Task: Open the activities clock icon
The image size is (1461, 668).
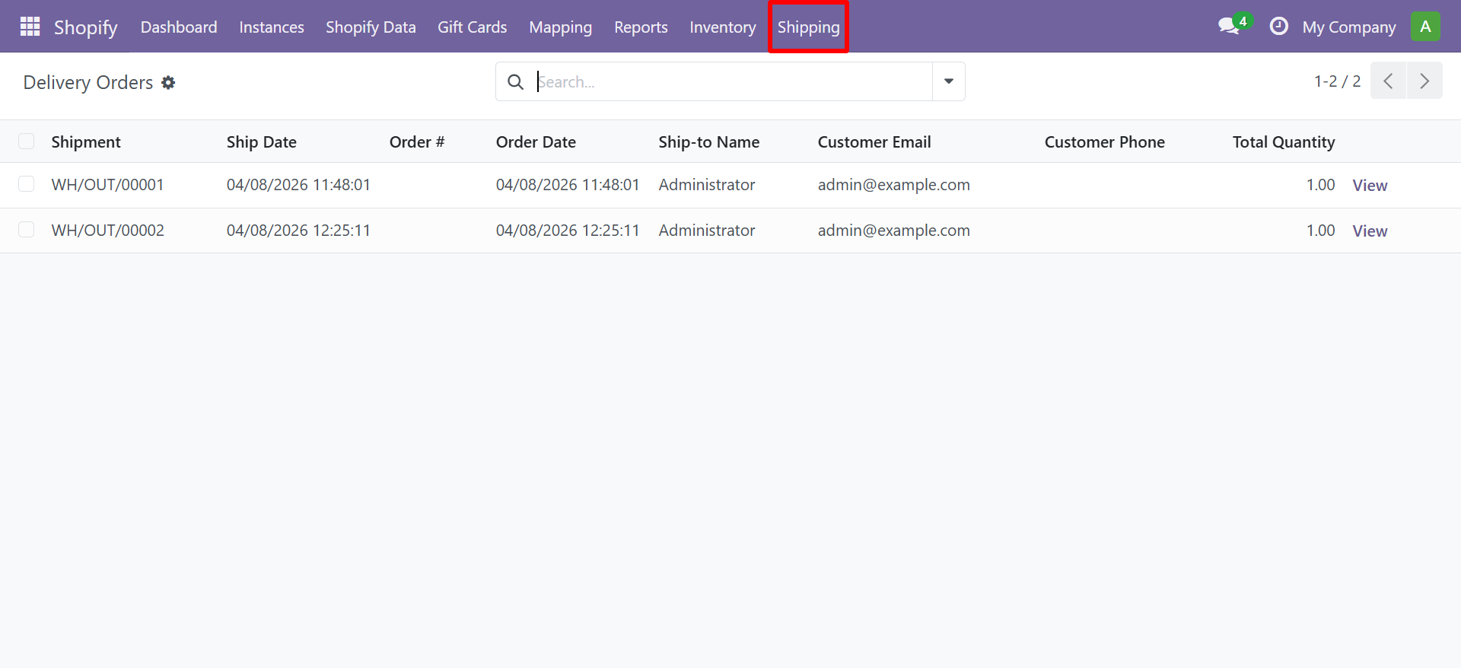Action: click(1279, 27)
